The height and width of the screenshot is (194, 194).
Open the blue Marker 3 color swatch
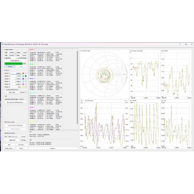click(x=23, y=79)
